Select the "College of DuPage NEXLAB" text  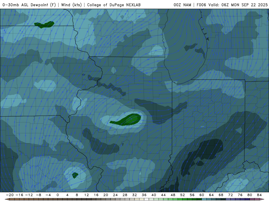tap(114, 5)
